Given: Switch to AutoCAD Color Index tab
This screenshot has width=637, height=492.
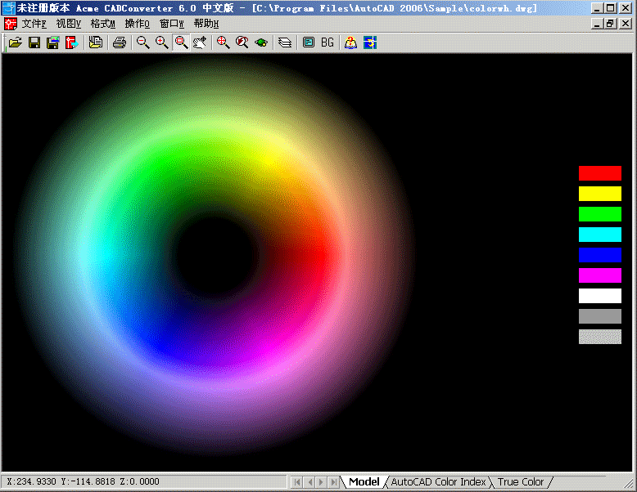Looking at the screenshot, I should tap(438, 482).
